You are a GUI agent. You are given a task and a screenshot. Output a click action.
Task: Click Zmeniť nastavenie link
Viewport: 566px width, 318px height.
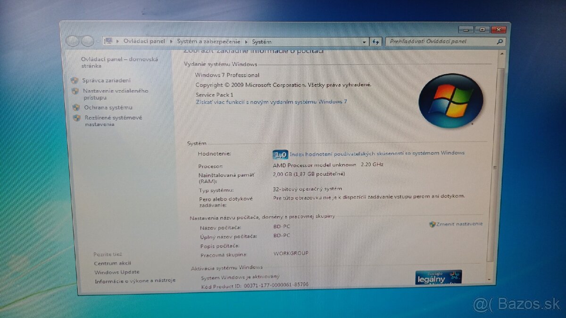point(459,224)
